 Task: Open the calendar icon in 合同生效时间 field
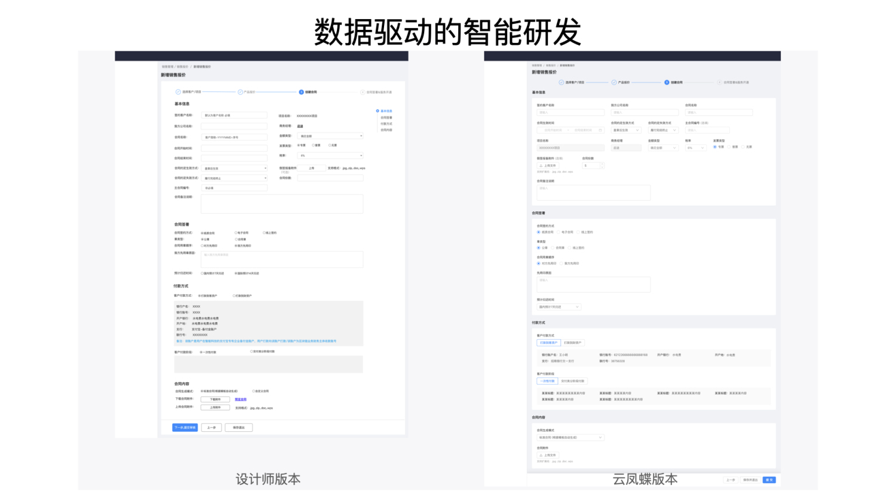[600, 130]
